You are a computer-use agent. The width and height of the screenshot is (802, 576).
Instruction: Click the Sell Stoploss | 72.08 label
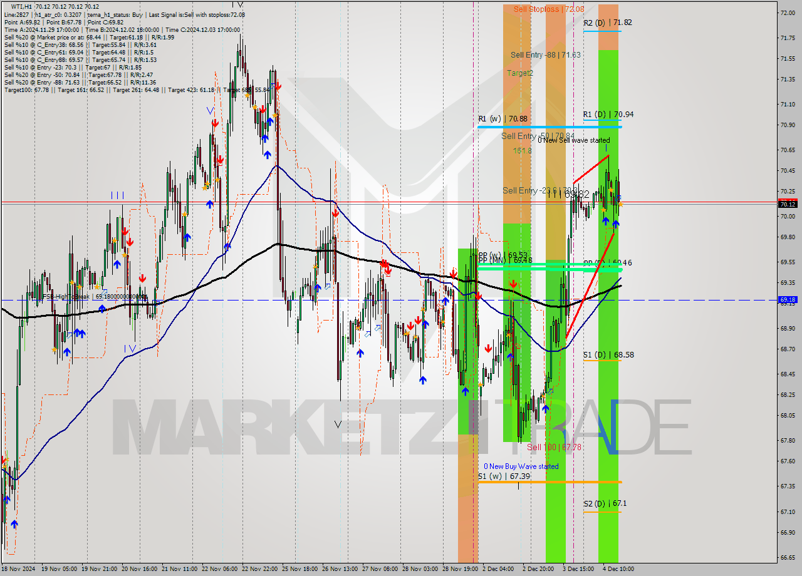[548, 9]
